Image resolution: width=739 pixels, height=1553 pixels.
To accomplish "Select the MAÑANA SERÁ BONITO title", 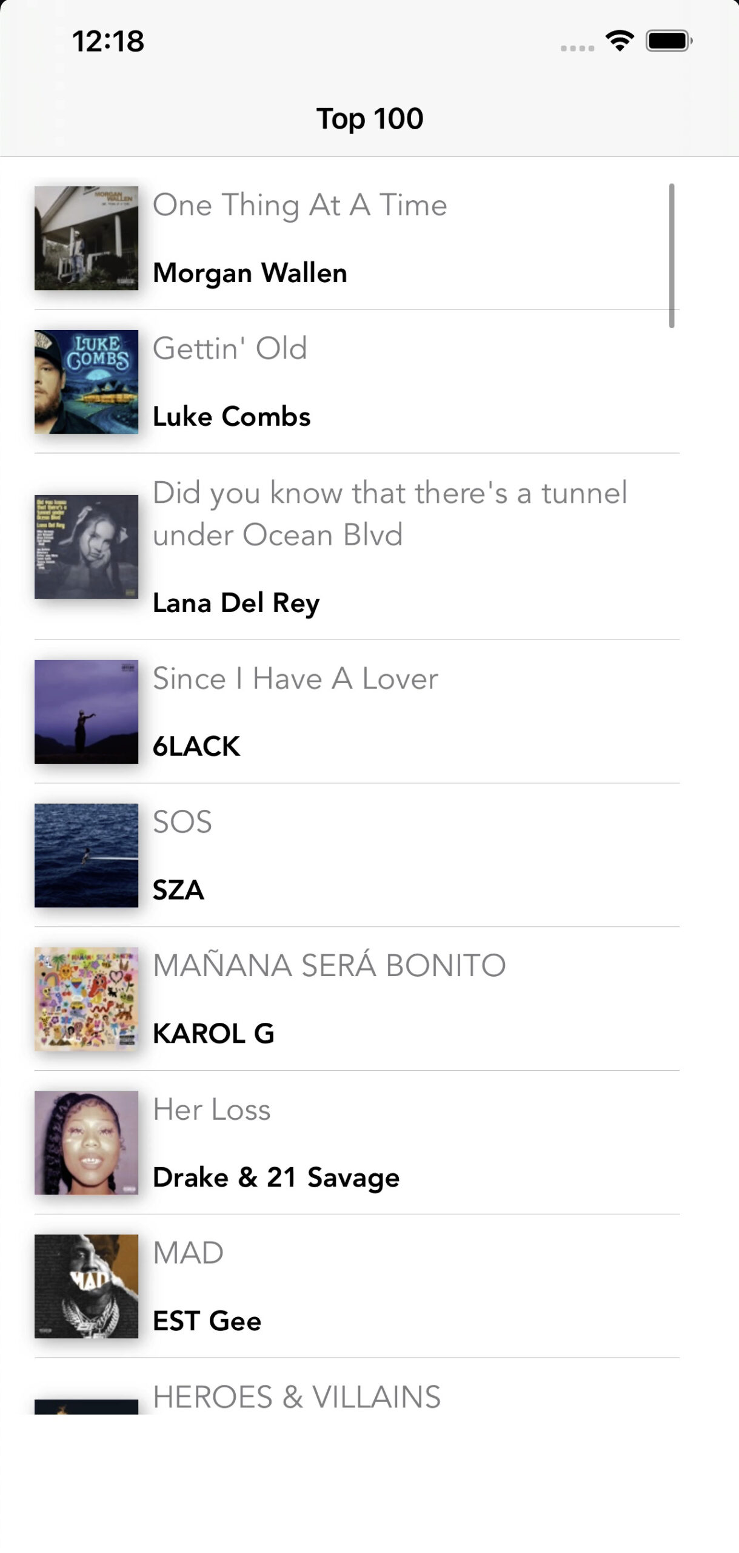I will click(329, 965).
